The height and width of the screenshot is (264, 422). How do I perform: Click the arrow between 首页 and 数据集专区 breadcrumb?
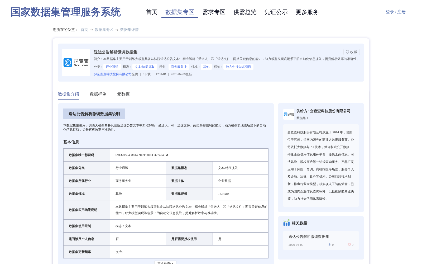tap(92, 30)
